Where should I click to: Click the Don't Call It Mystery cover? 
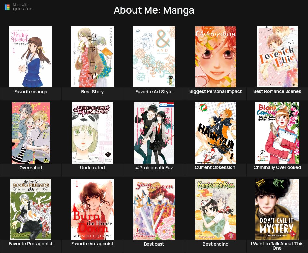coord(277,209)
